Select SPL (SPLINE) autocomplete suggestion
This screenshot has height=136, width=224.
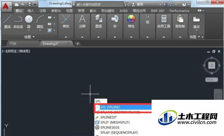pos(123,107)
